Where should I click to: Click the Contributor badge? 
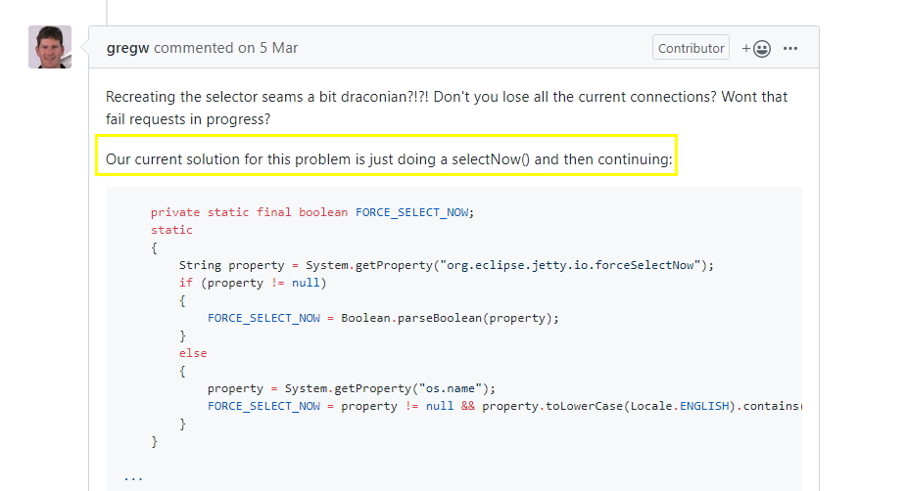click(692, 48)
